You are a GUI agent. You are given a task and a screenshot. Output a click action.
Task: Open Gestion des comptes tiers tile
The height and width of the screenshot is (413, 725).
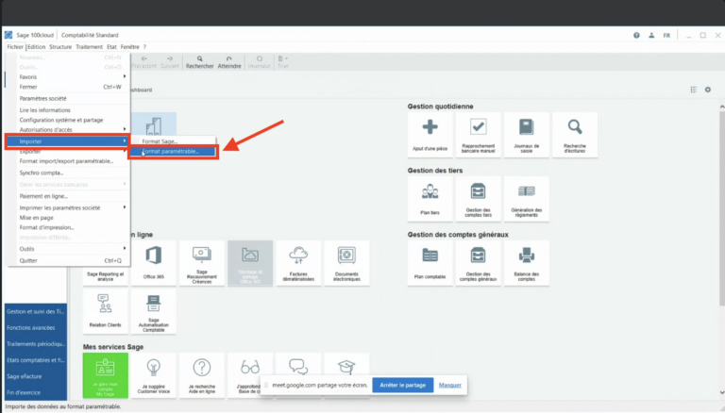pyautogui.click(x=478, y=199)
